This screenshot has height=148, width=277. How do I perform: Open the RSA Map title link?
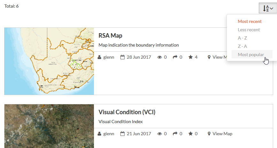point(110,35)
